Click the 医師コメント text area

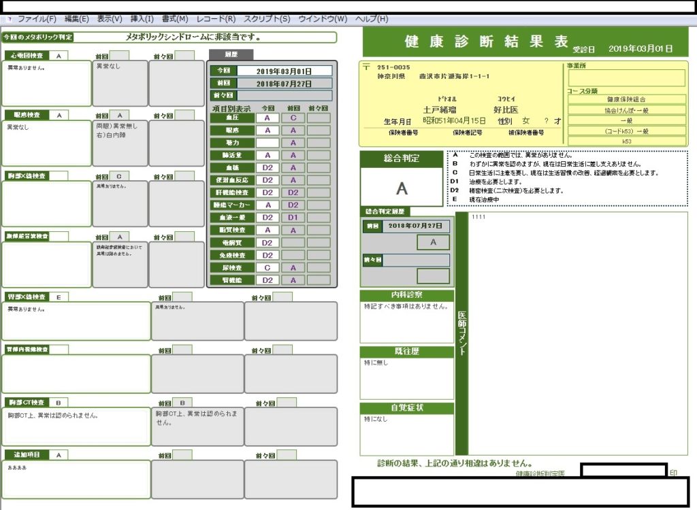(577, 333)
